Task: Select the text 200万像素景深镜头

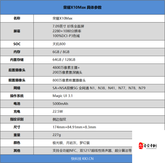Action: coord(67,72)
